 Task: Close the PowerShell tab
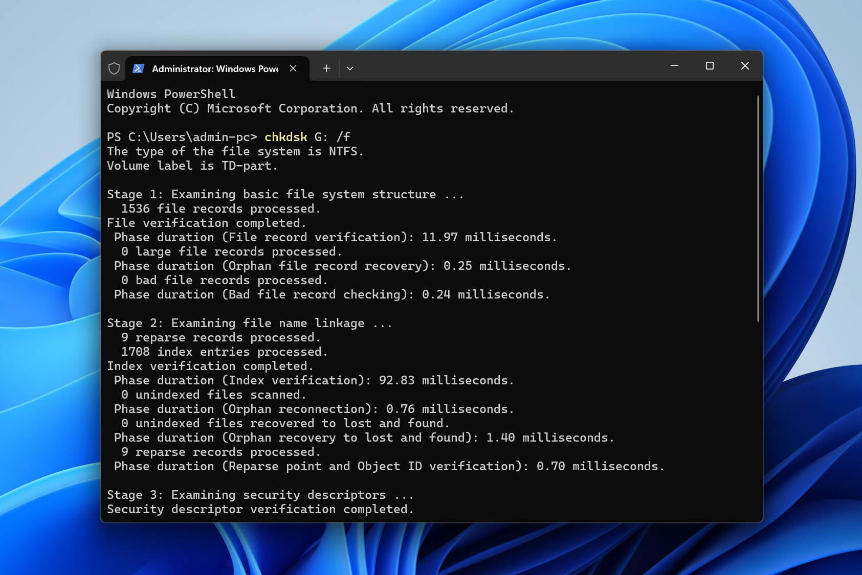293,68
